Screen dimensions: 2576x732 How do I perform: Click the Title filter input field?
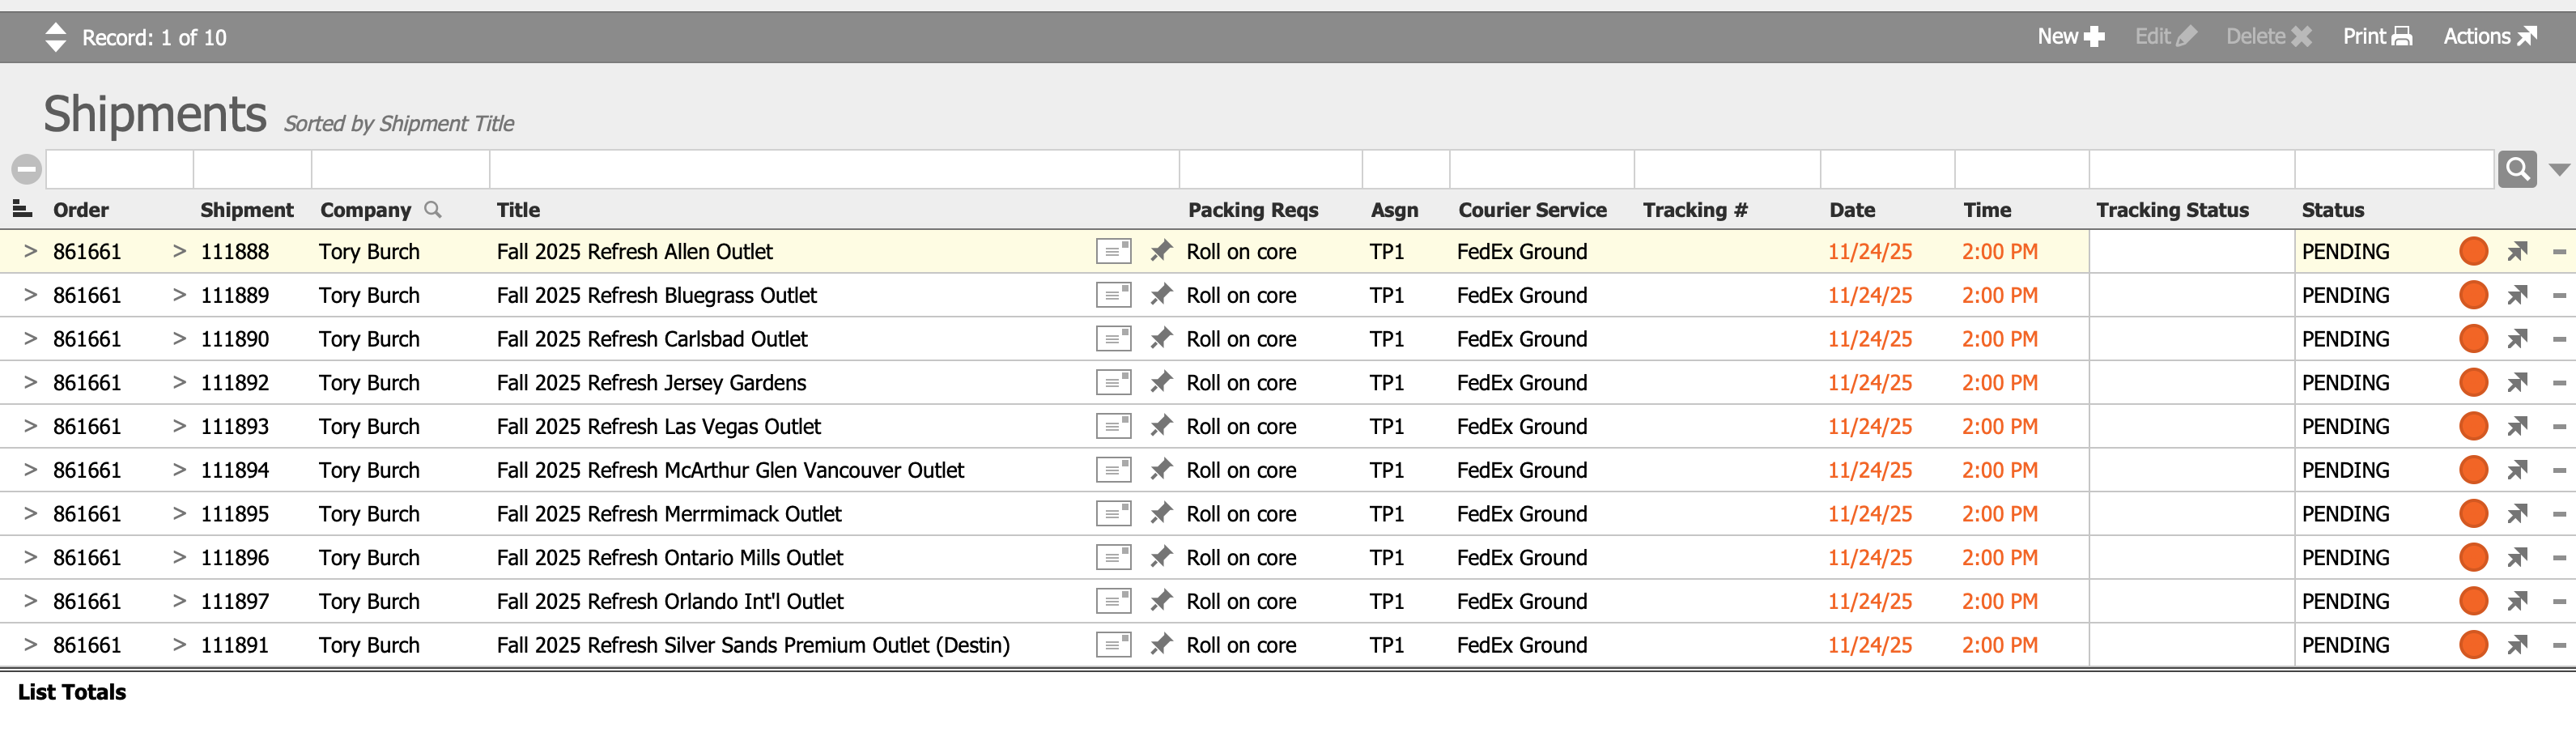tap(833, 169)
